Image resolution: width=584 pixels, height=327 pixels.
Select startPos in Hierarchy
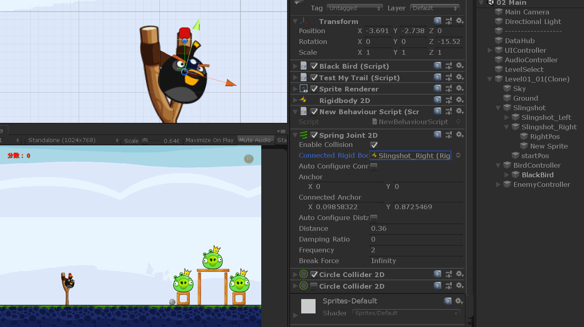click(535, 156)
